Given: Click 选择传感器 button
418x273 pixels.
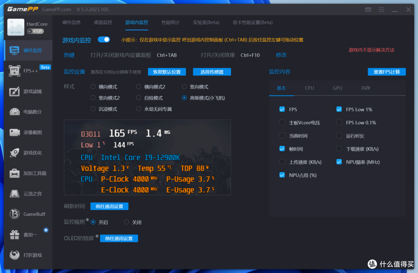Looking at the screenshot, I should (212, 72).
